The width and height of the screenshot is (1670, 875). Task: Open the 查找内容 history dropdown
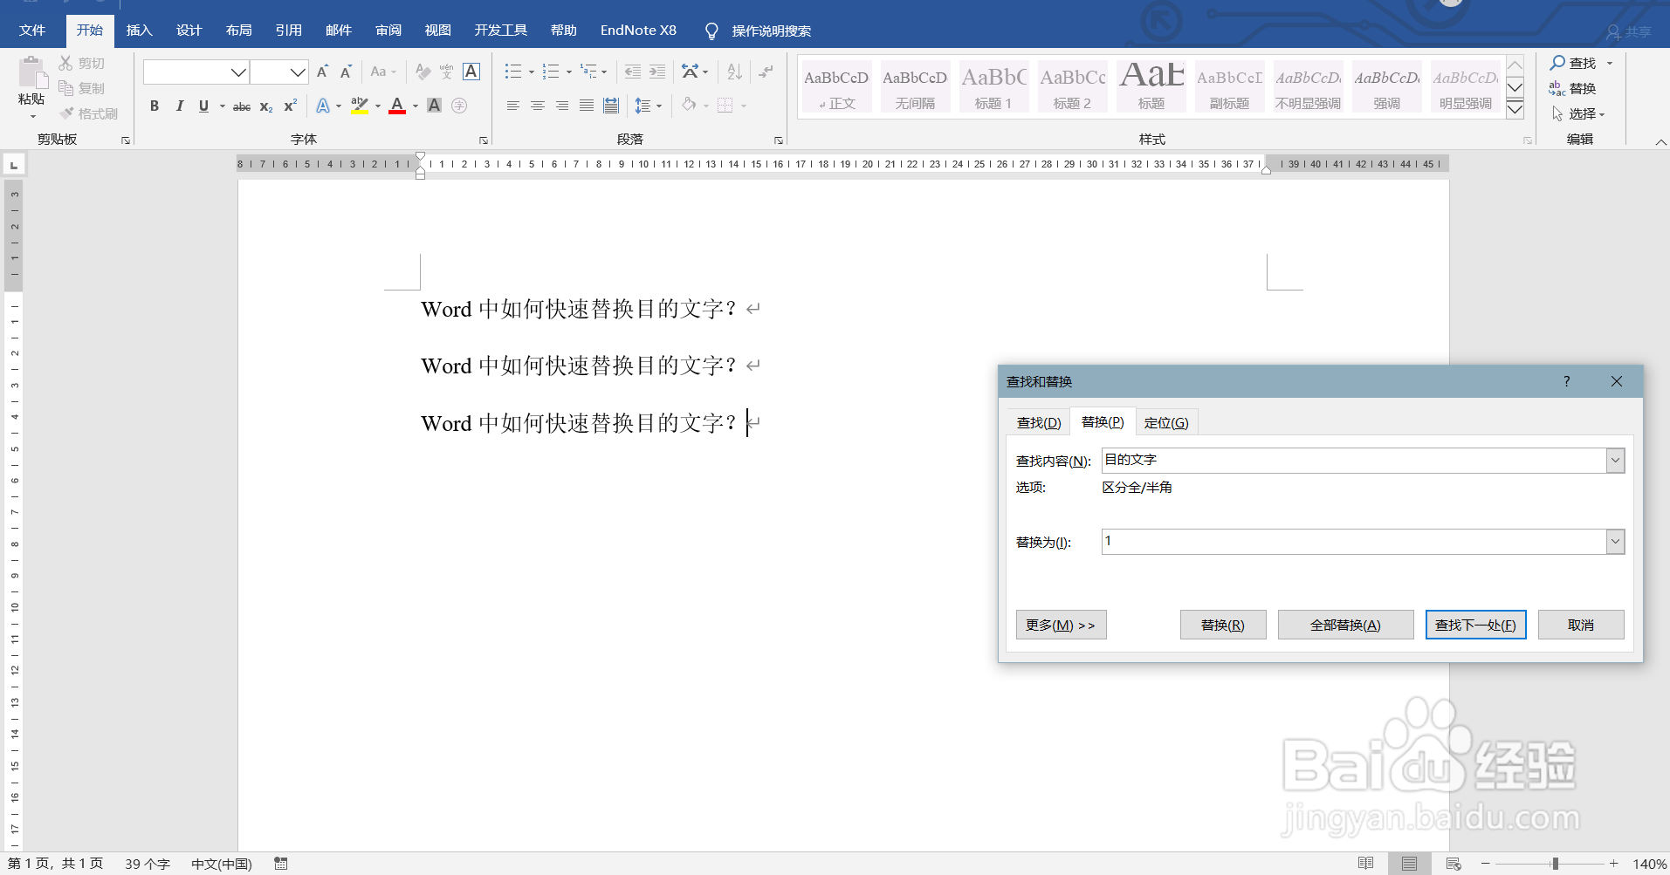1615,460
